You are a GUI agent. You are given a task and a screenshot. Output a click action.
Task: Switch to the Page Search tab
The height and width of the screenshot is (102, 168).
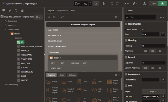62,11
